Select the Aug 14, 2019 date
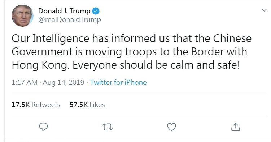271x142 pixels. click(64, 83)
